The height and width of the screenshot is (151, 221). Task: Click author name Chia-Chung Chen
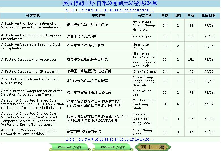click(142, 132)
